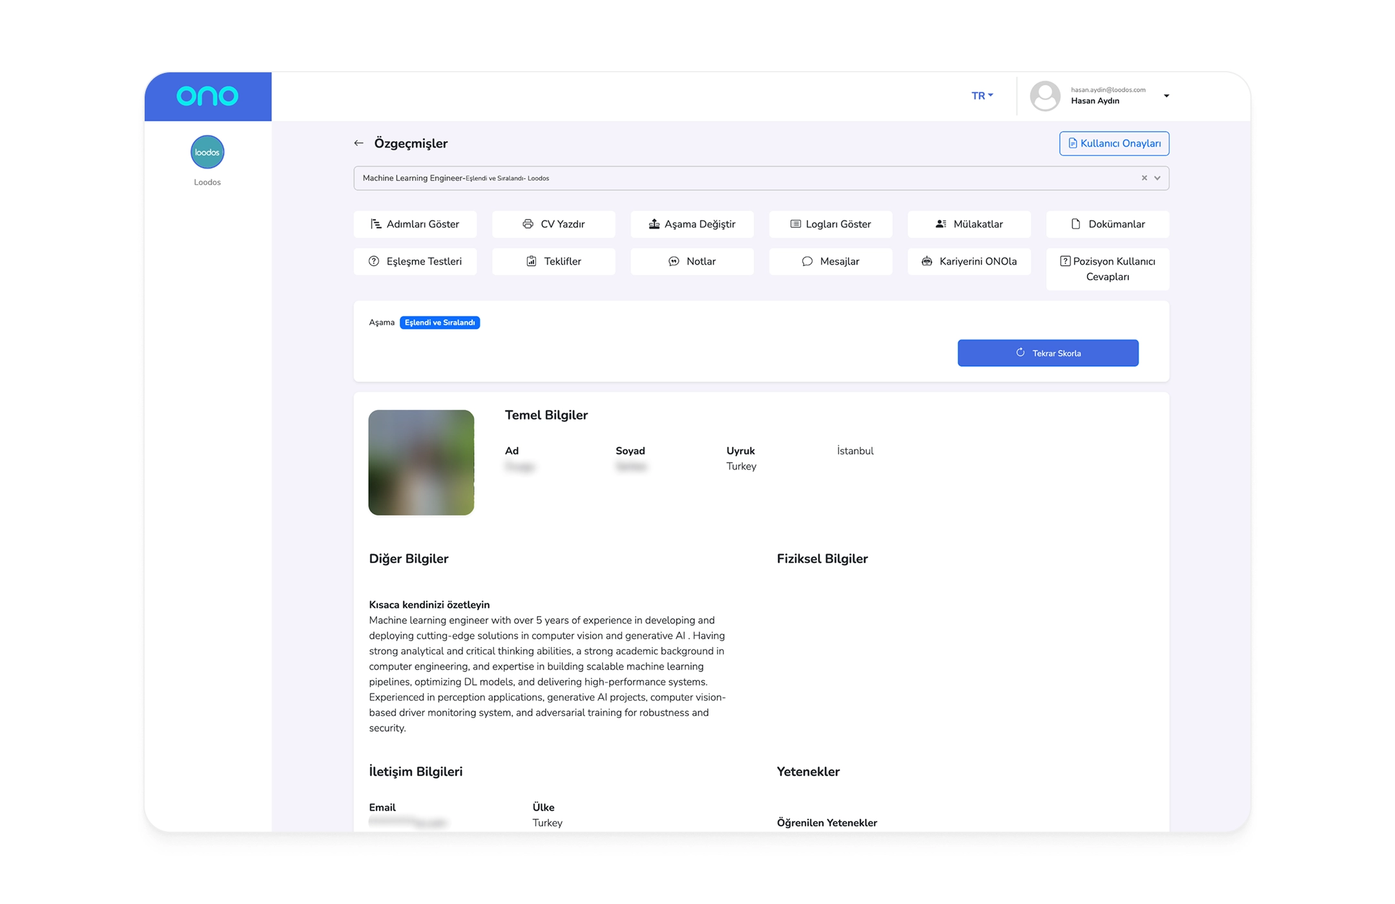Open Aşama Değiştir stage change
This screenshot has height=904, width=1395.
pos(692,224)
